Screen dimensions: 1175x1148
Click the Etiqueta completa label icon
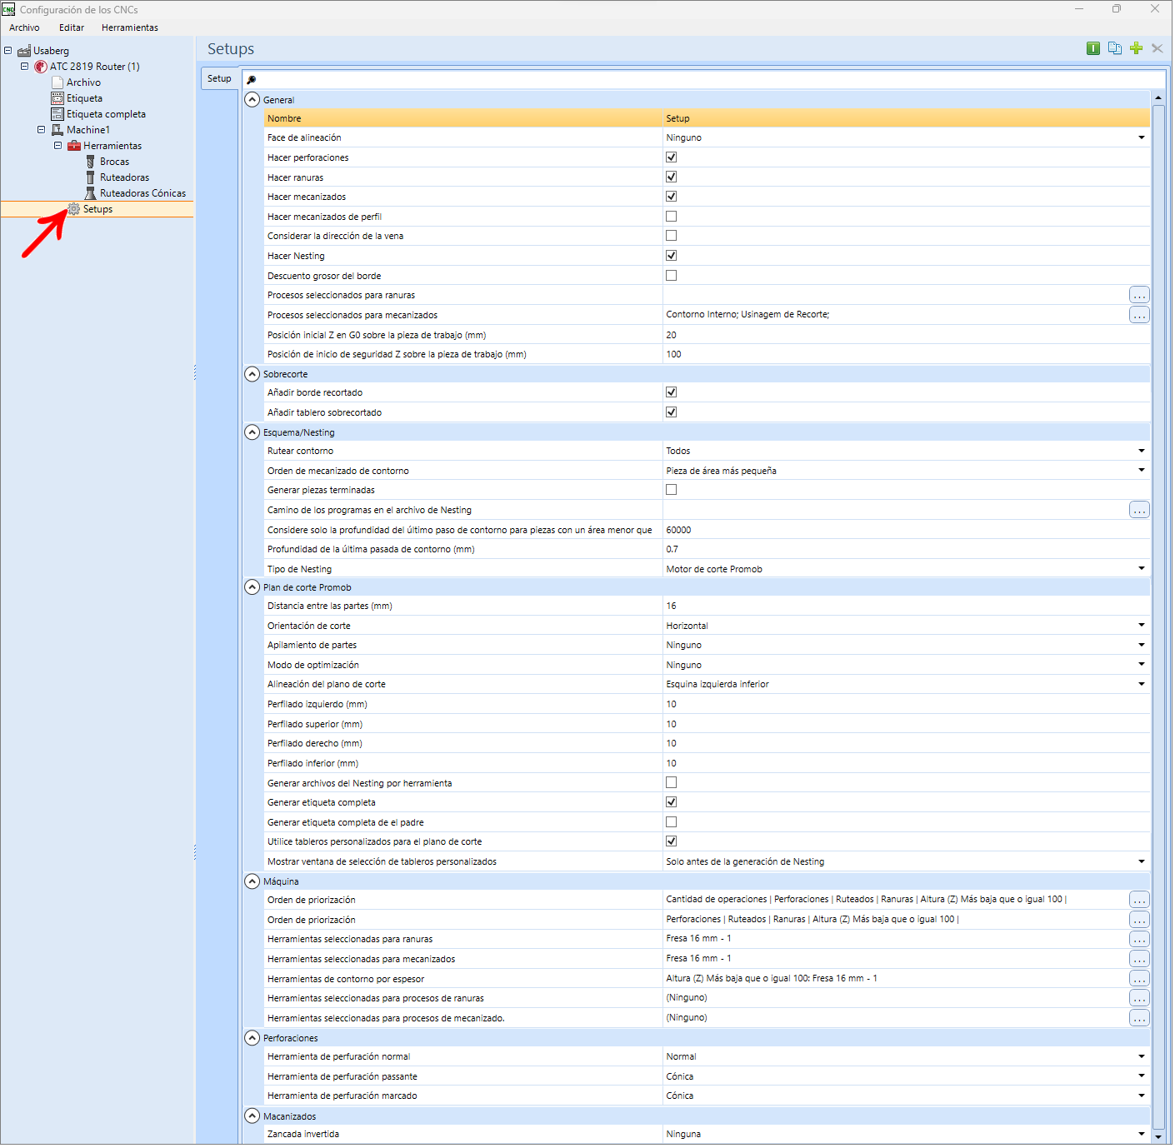(57, 114)
